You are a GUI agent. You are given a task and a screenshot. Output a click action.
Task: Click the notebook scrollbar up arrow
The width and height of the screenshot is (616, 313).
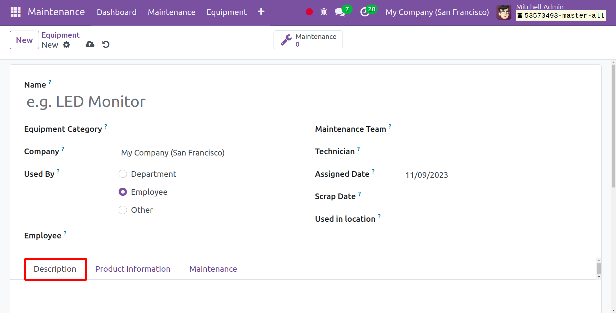point(599,260)
